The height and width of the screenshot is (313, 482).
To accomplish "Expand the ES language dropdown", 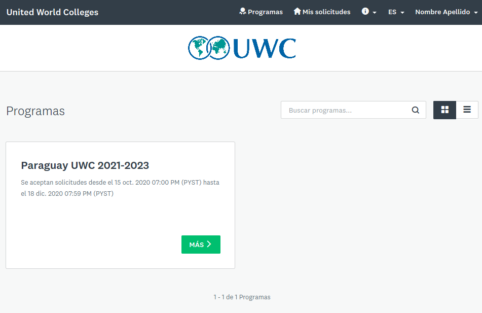I will (396, 12).
